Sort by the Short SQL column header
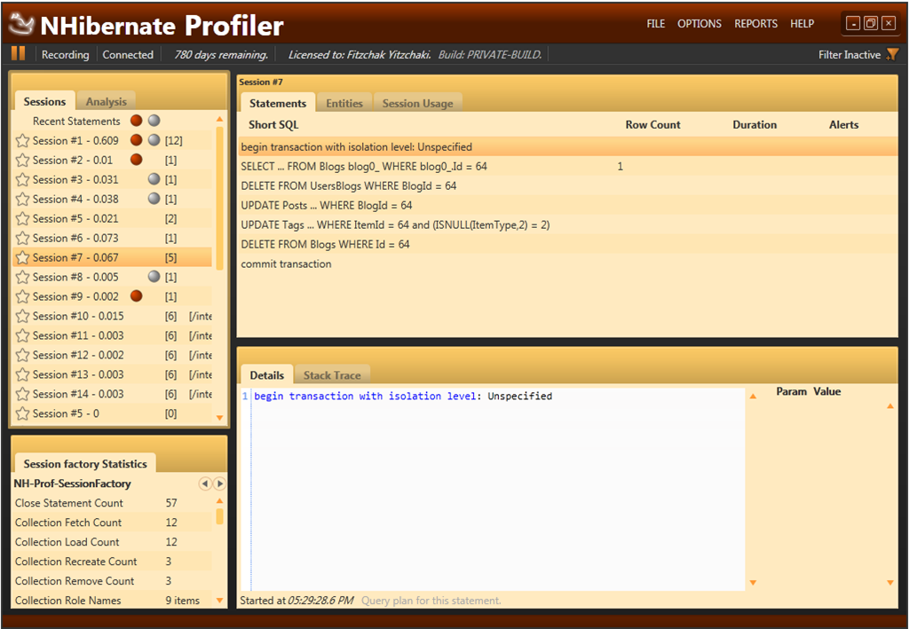Viewport: 909px width, 629px height. [x=273, y=124]
